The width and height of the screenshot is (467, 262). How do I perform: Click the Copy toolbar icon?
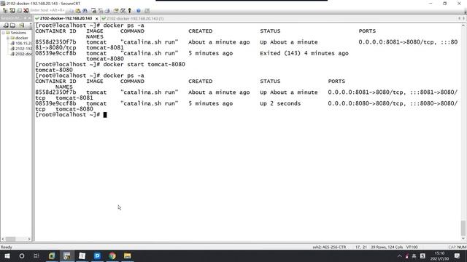[x=72, y=11]
